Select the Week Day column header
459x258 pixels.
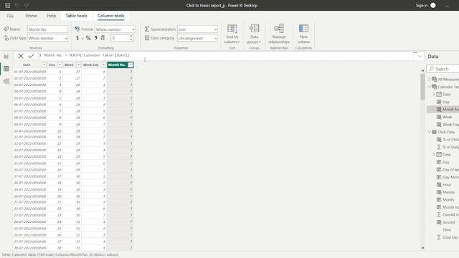point(91,65)
